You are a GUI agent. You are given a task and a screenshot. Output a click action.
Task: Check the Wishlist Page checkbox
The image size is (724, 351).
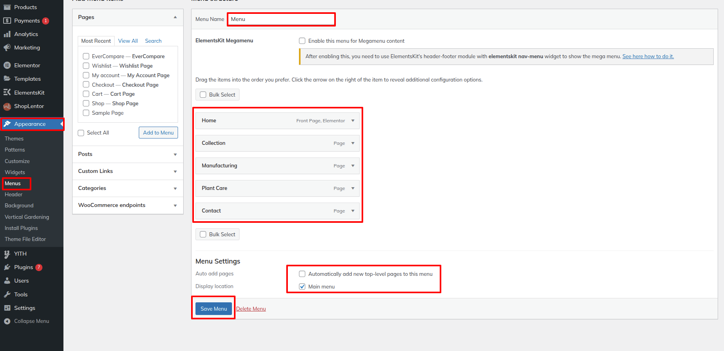tap(86, 66)
